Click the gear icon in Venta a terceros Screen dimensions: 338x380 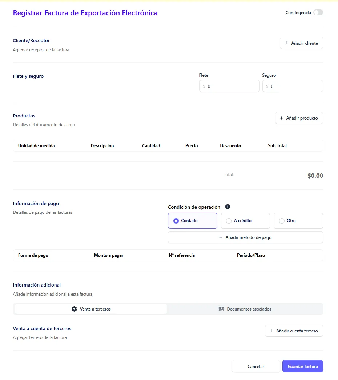click(74, 309)
